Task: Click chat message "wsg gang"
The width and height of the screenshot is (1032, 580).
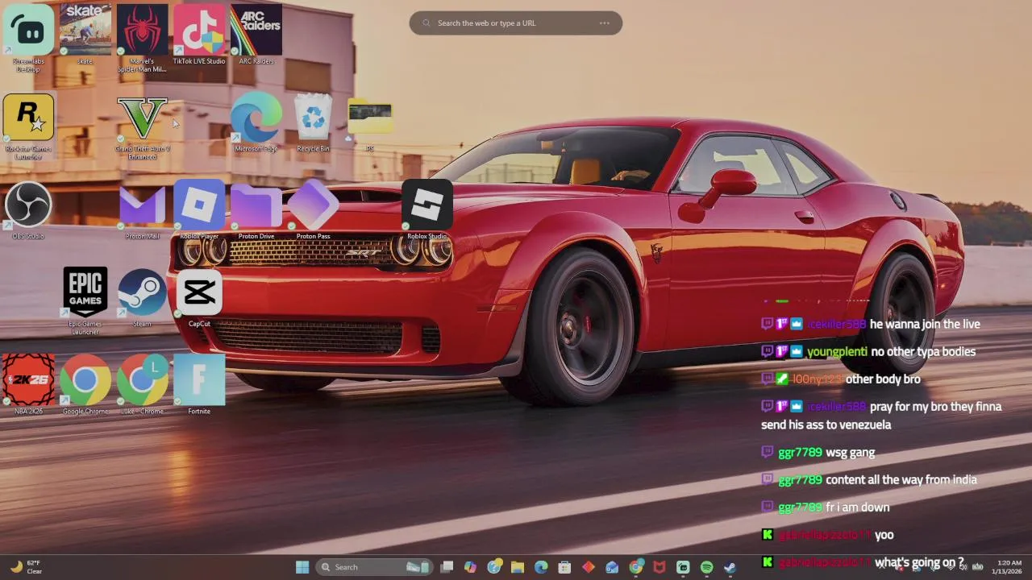Action: click(x=850, y=452)
